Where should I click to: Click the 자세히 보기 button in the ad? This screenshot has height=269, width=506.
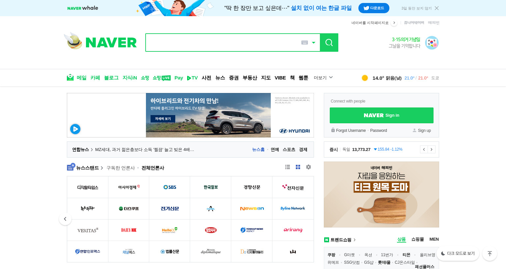(163, 119)
